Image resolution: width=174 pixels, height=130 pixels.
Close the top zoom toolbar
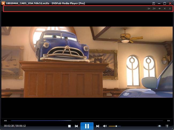(170, 9)
